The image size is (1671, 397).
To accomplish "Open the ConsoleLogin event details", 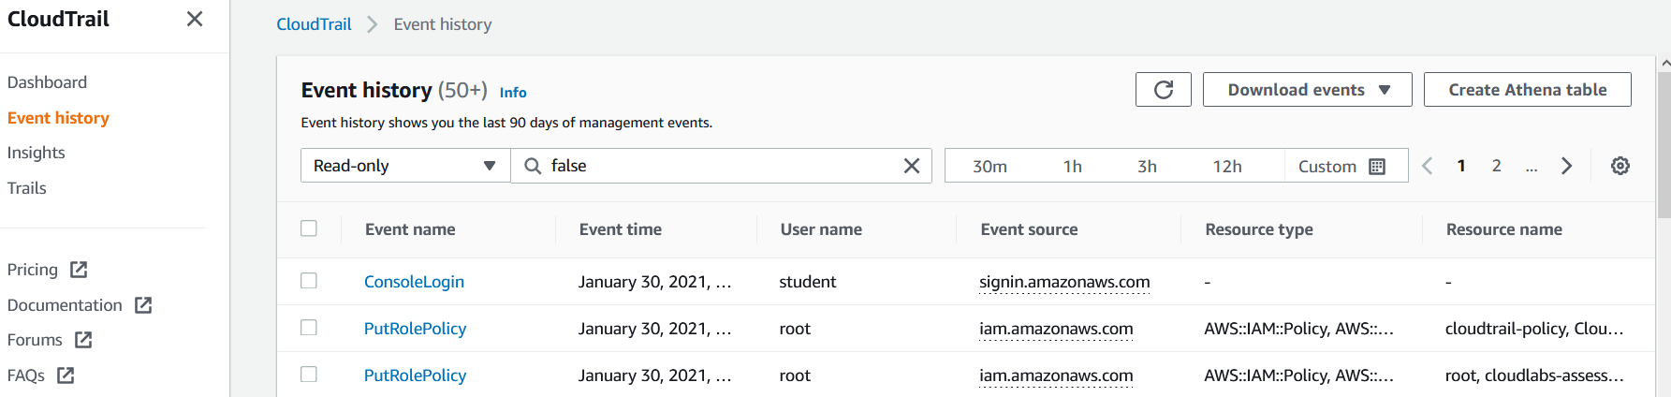I will pos(414,282).
